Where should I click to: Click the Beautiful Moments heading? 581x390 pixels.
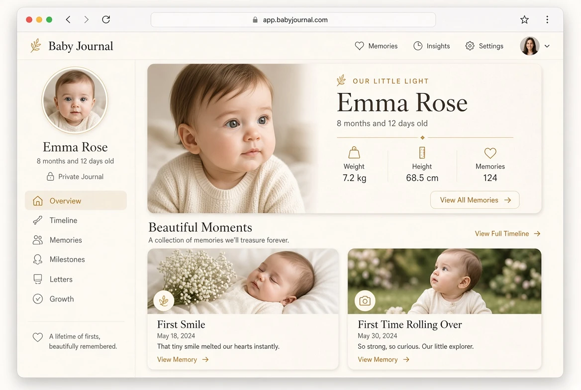[x=200, y=227]
